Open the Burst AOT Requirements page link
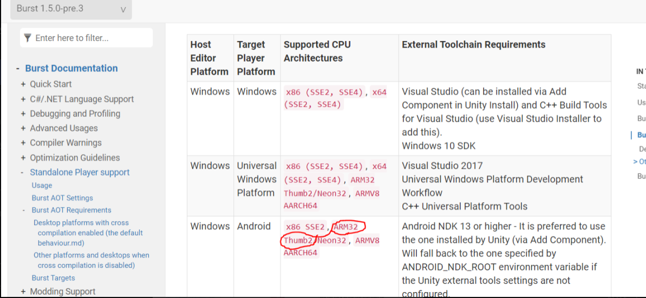Screen dimensions: 646x298 pyautogui.click(x=71, y=210)
